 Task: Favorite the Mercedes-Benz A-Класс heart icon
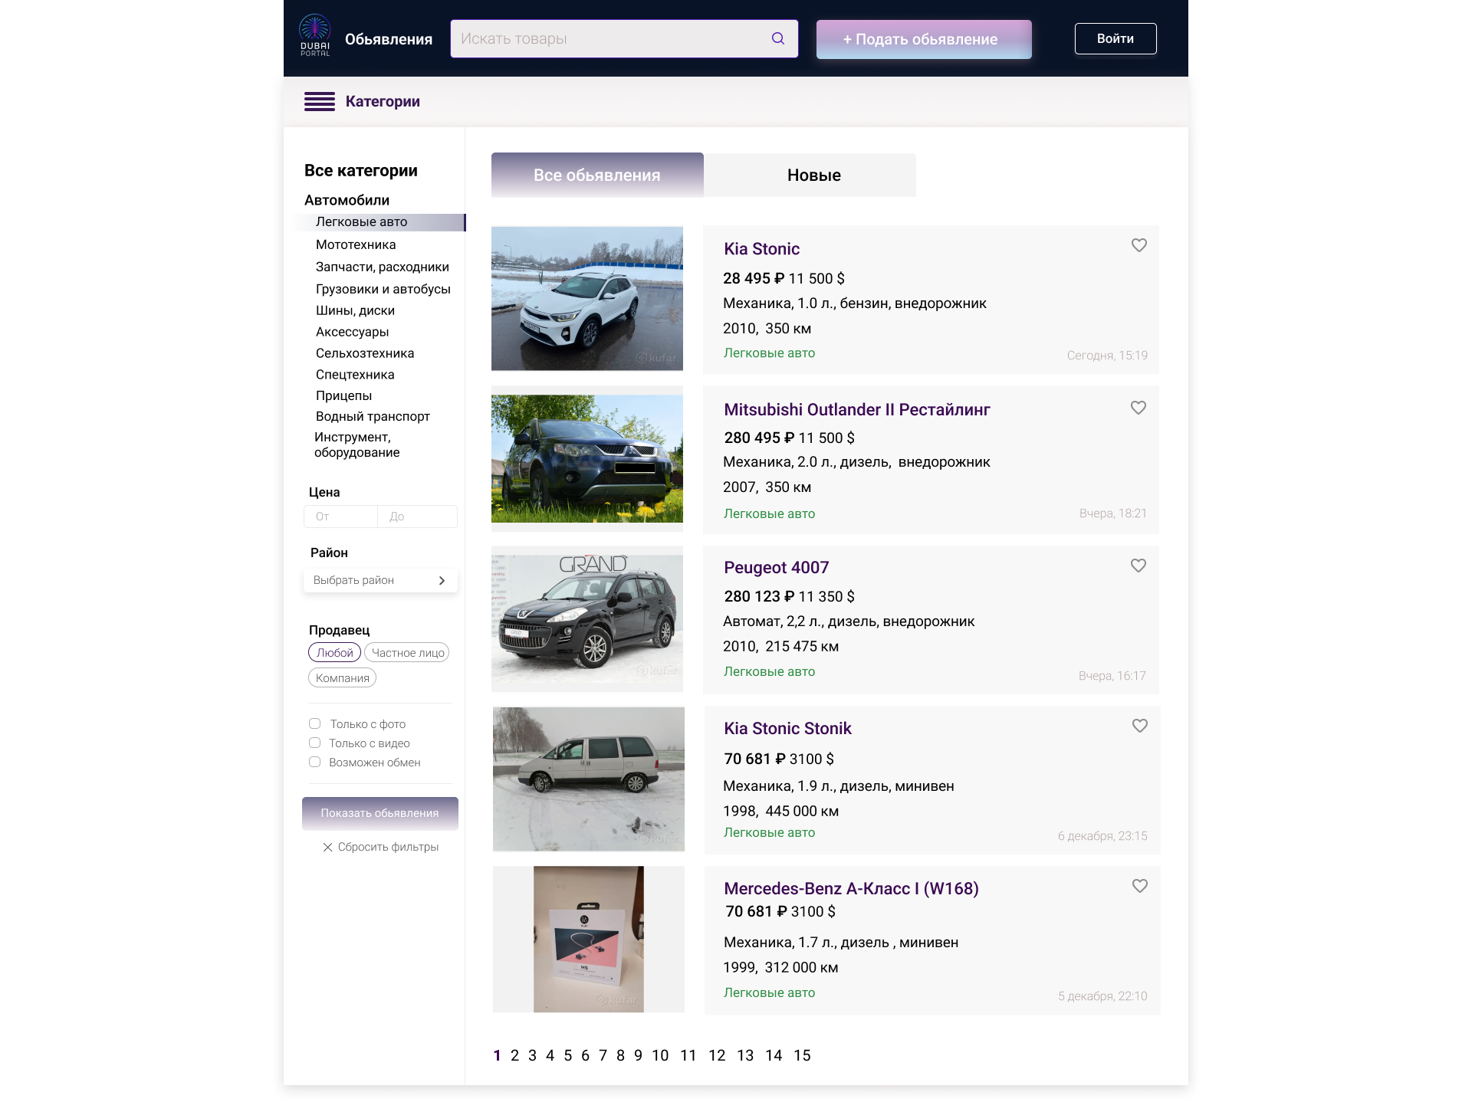click(x=1140, y=886)
